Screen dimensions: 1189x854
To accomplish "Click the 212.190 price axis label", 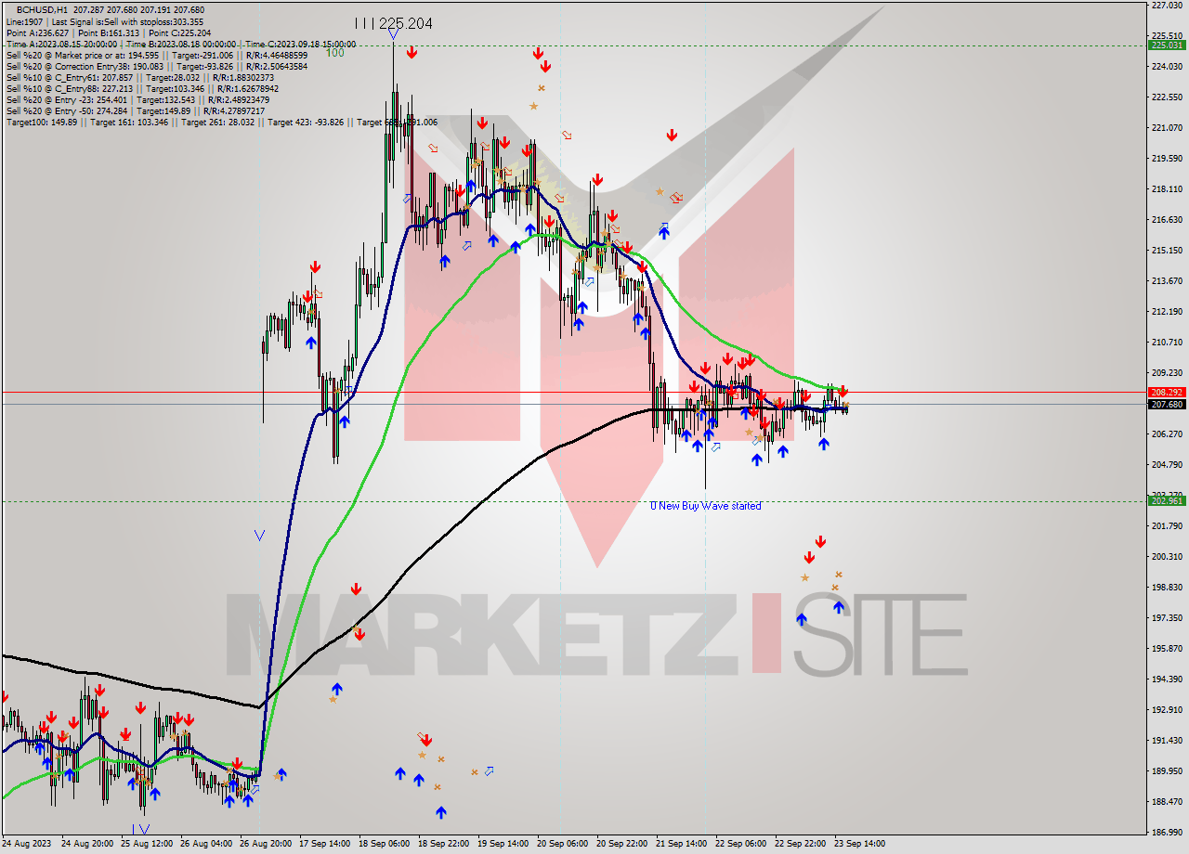I will pyautogui.click(x=1167, y=312).
